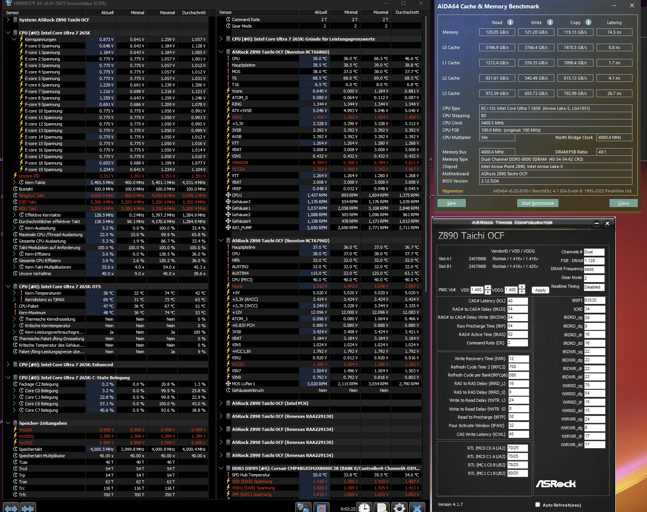Decrease VDD voltage with down arrow
The height and width of the screenshot is (512, 647).
pos(488,292)
